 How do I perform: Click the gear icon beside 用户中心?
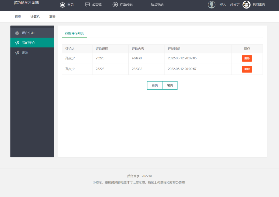[x=17, y=33]
